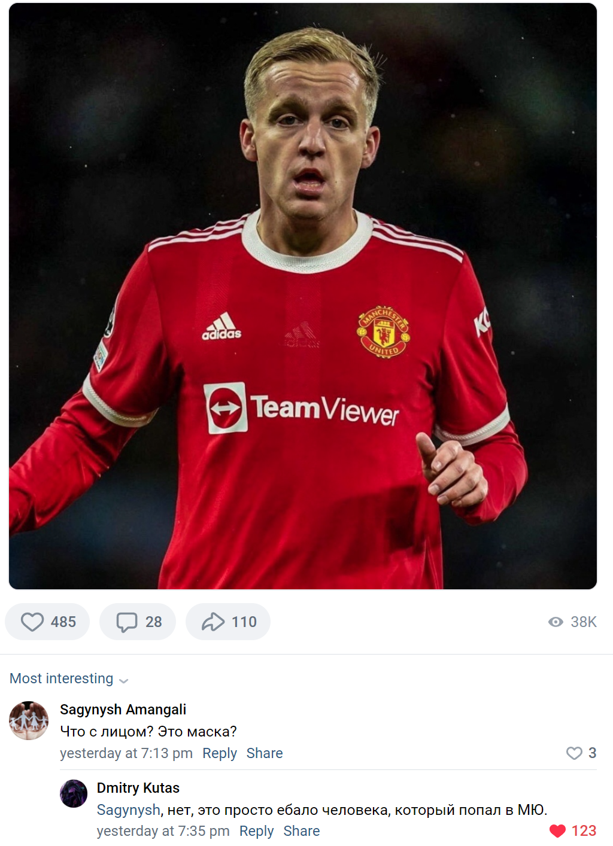Open the post's 28 comments
Viewport: 613px width, 846px height.
click(x=138, y=622)
